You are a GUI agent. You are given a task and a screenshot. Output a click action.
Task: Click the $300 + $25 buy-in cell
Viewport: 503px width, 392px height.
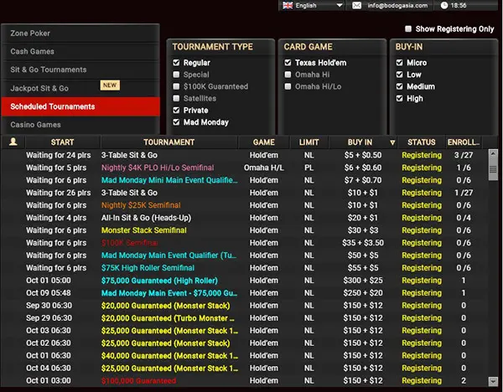(x=363, y=281)
